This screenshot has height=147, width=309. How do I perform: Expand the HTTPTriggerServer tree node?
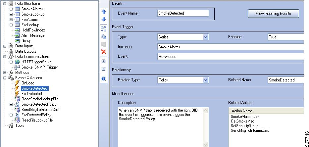coord(11,62)
